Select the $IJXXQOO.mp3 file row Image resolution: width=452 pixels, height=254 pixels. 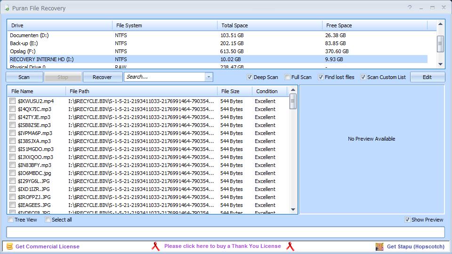148,157
